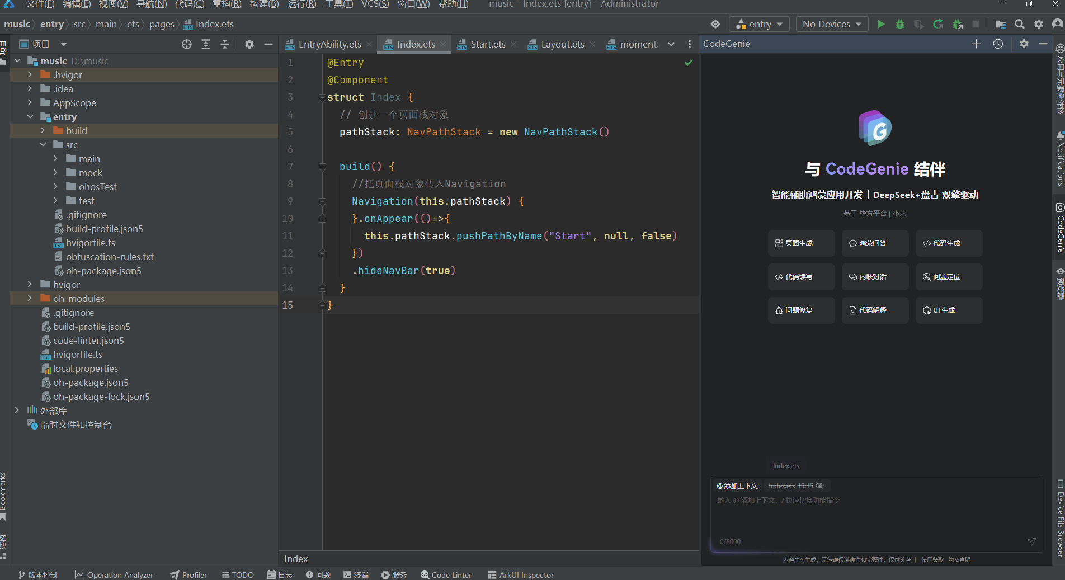Open the Operation Analyzer tool window
Screen dimensions: 1065x580
114,574
